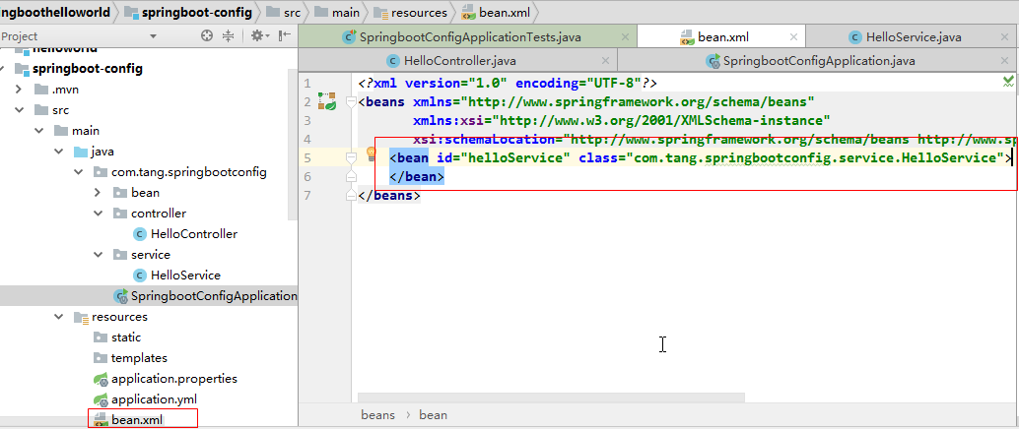Screen dimensions: 1019x429
Task: Expand the .mvn folder
Action: [19, 90]
